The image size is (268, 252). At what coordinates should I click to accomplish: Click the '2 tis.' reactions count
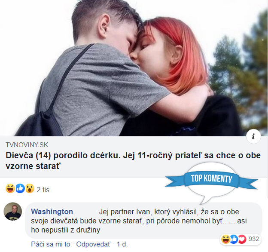[x=44, y=190]
